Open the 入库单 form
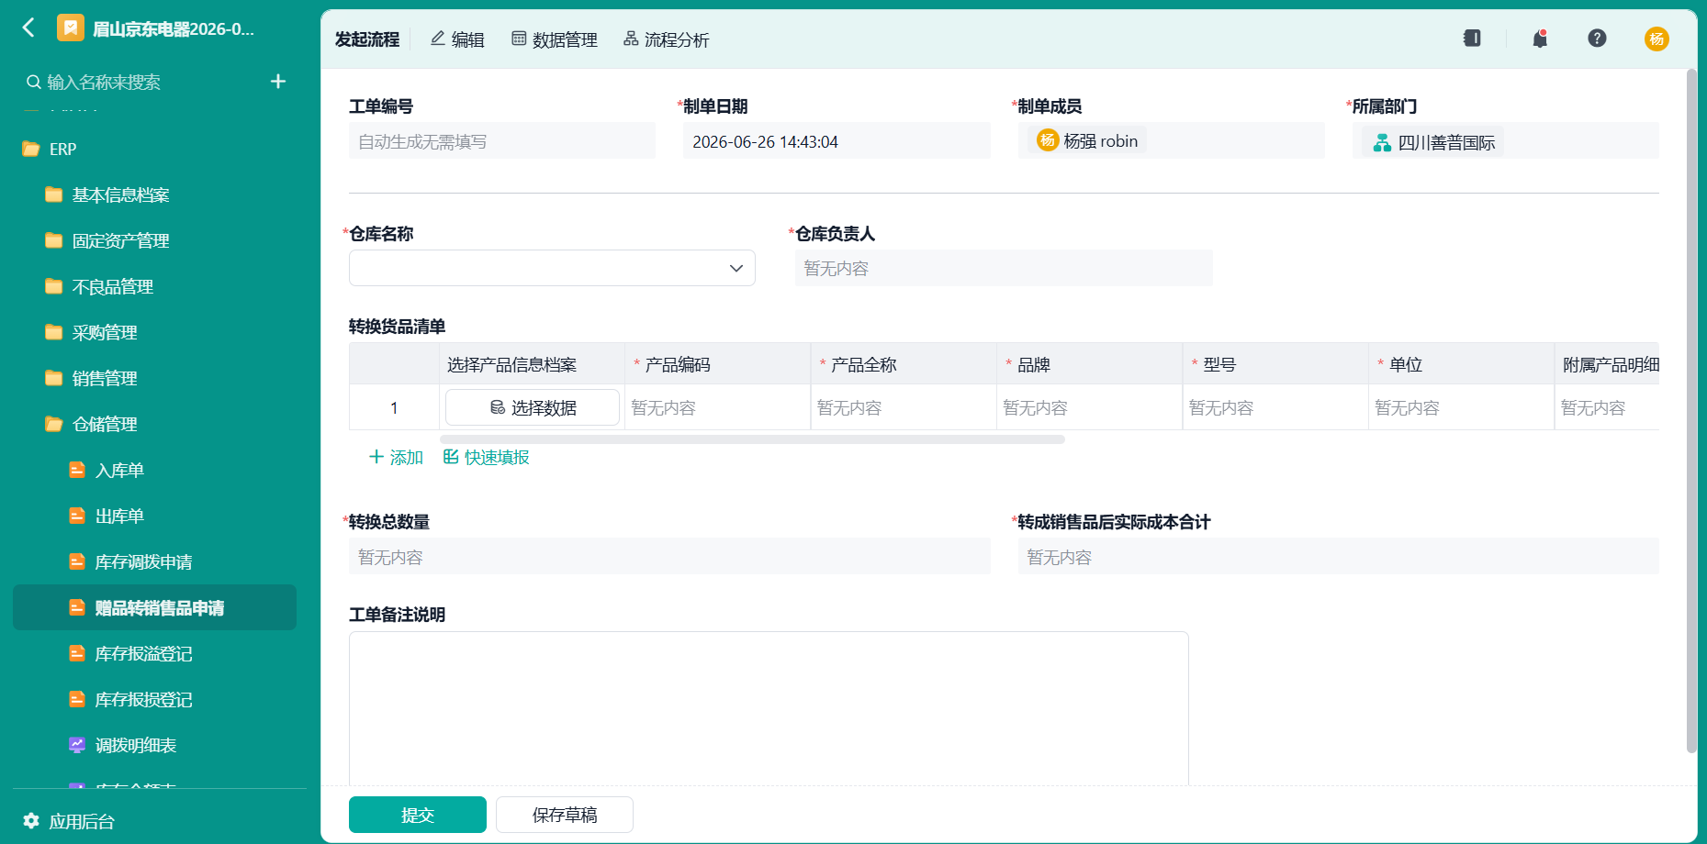Viewport: 1707px width, 844px height. pyautogui.click(x=154, y=470)
